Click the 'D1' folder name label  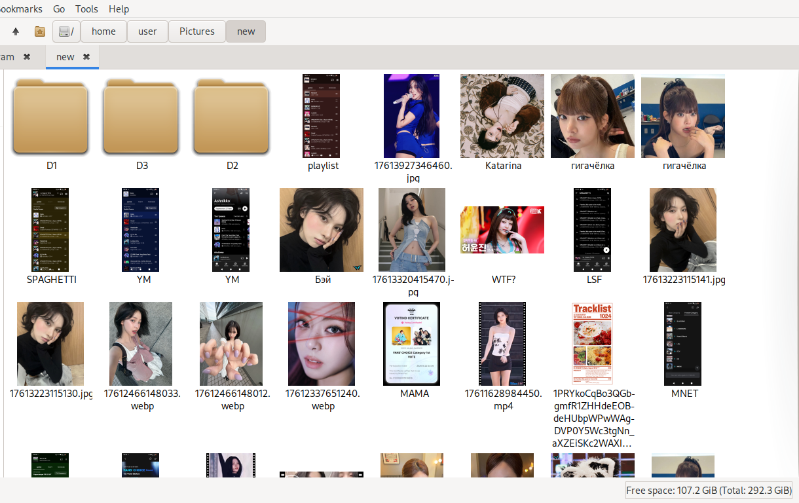tap(52, 166)
